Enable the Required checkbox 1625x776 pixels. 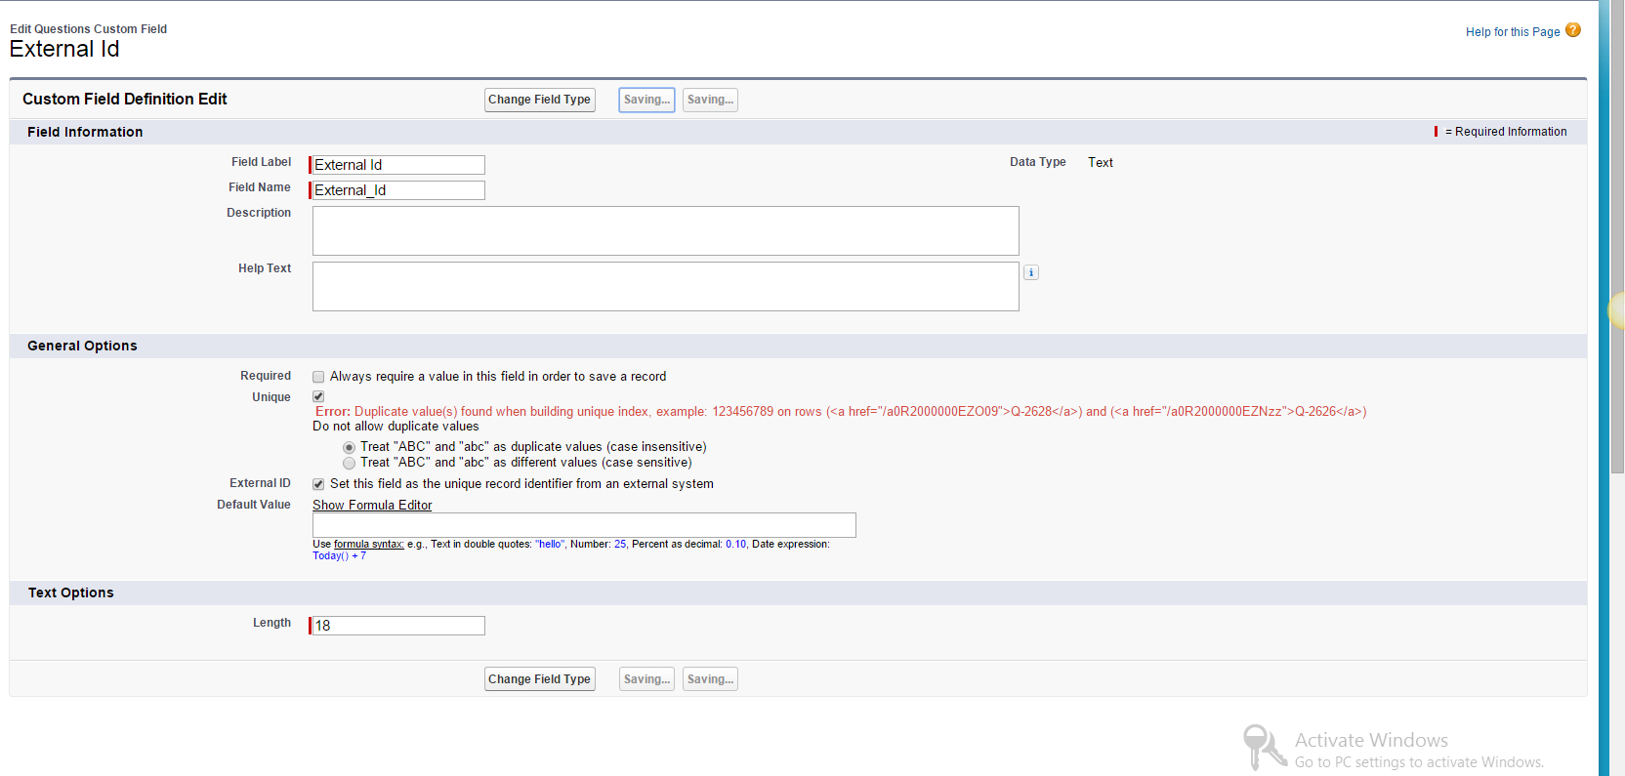(x=318, y=377)
